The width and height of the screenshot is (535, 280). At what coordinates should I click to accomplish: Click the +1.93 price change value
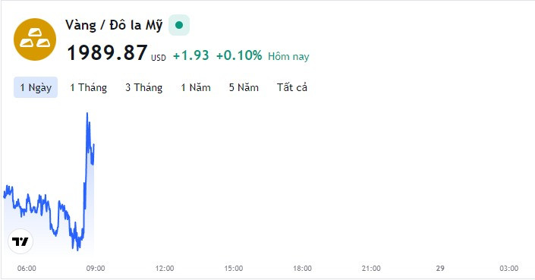click(191, 55)
